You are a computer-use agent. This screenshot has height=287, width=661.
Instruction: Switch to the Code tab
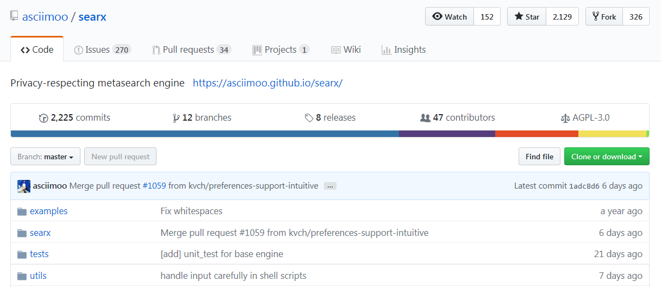37,49
